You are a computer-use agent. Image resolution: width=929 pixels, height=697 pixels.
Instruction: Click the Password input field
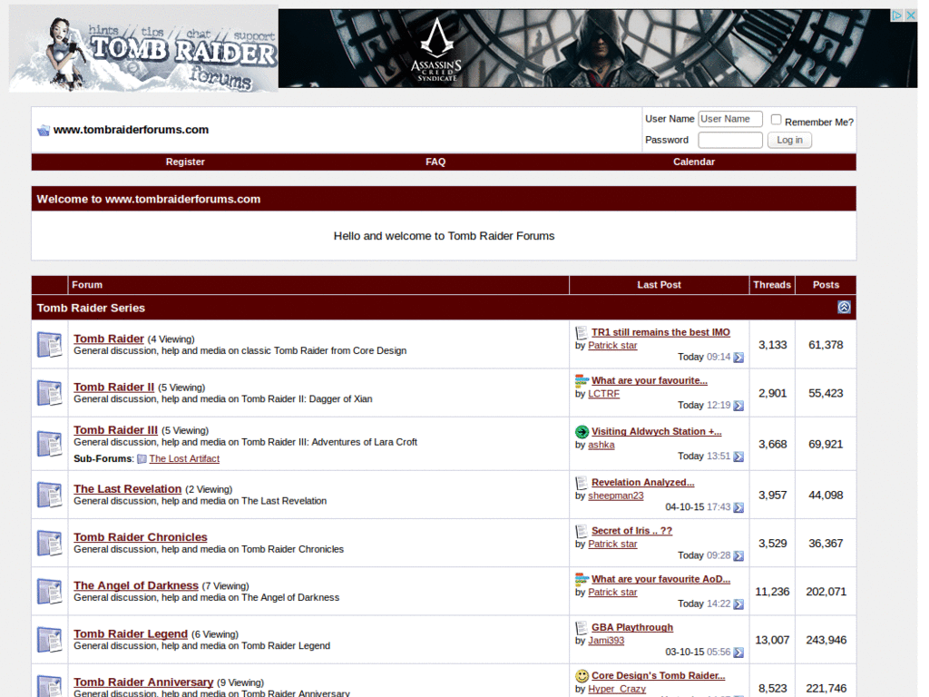[x=729, y=139]
